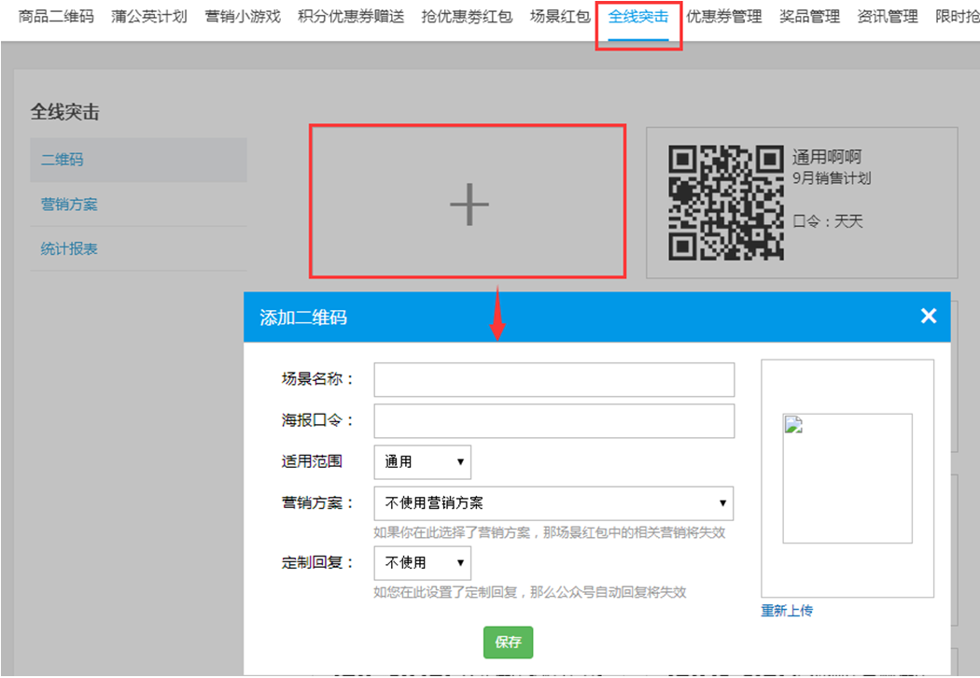This screenshot has width=980, height=678.
Task: Close the 添加二维码 dialog with X
Action: click(x=928, y=316)
